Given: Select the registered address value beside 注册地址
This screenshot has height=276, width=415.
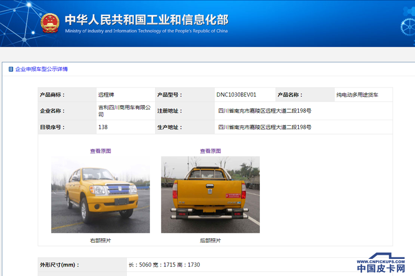Looking at the screenshot, I should [265, 111].
